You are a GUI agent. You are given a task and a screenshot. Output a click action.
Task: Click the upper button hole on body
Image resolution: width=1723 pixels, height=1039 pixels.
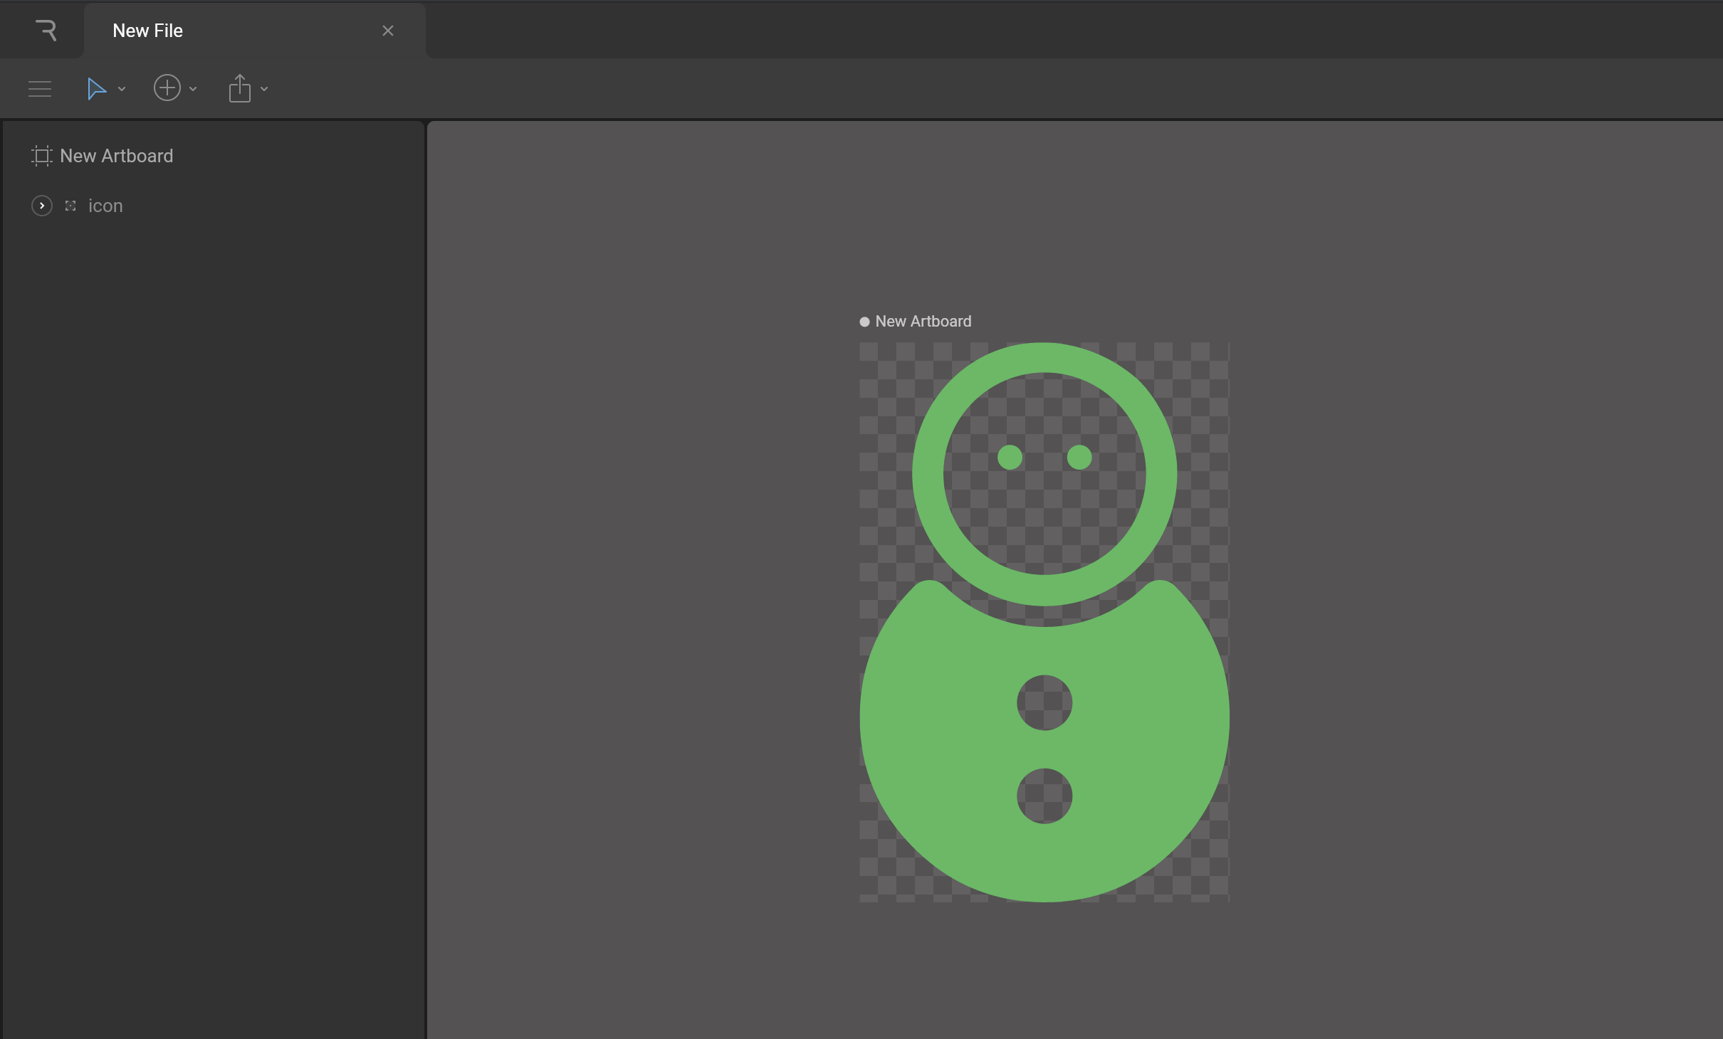tap(1044, 702)
